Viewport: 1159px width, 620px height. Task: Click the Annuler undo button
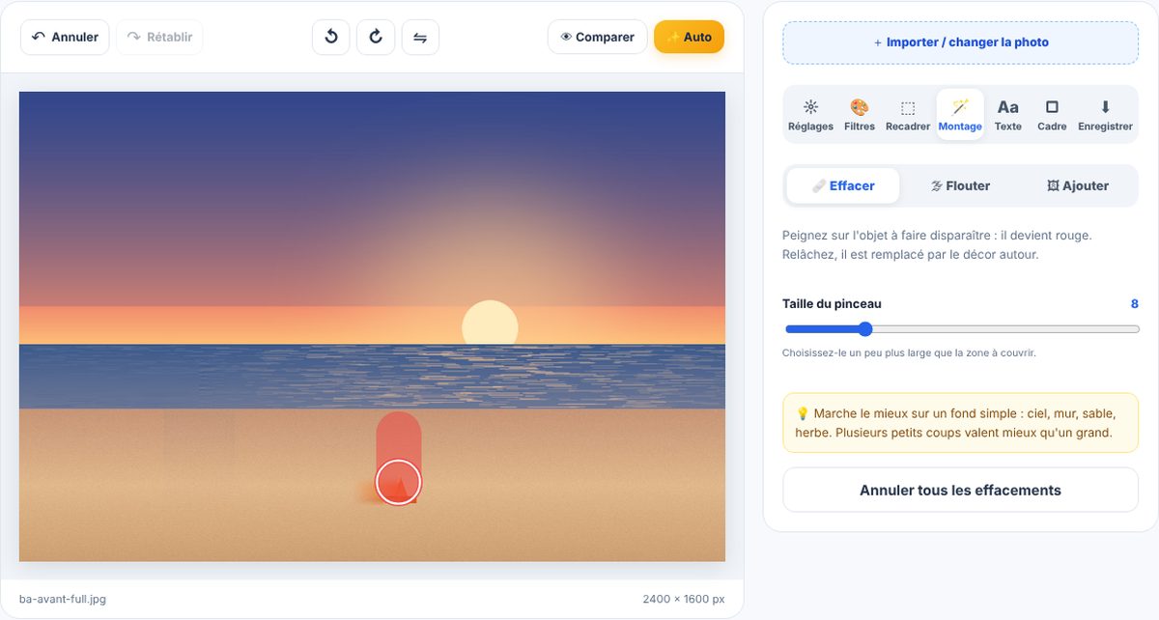[x=65, y=37]
